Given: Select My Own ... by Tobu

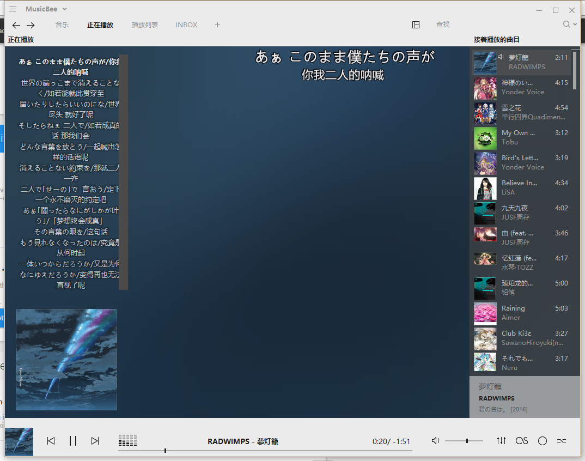Looking at the screenshot, I should pyautogui.click(x=521, y=137).
